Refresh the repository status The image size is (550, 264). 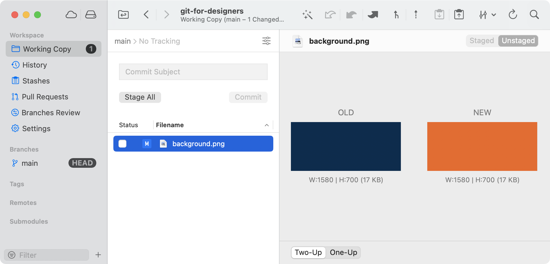tap(513, 14)
